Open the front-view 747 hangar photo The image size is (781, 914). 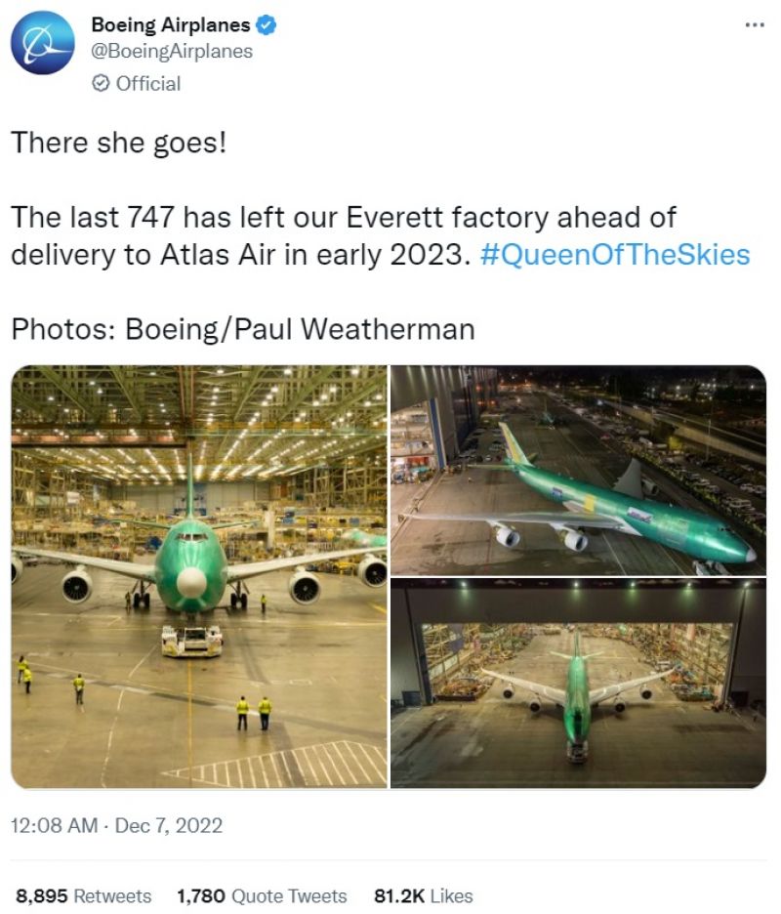coord(199,576)
